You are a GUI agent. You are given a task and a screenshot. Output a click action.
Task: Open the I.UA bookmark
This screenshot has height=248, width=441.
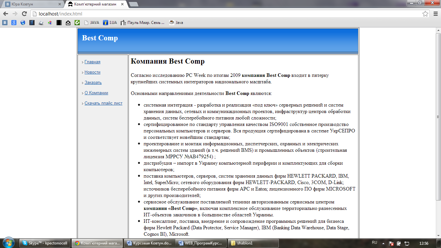[x=110, y=23]
